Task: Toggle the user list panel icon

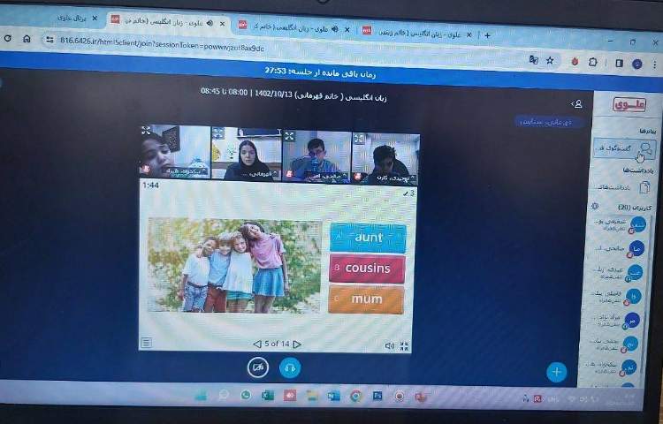Action: point(575,104)
